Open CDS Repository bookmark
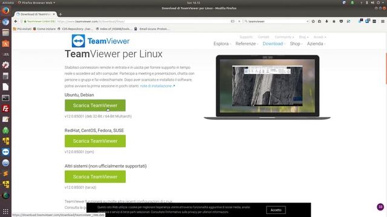The width and height of the screenshot is (387, 217). tap(75, 29)
